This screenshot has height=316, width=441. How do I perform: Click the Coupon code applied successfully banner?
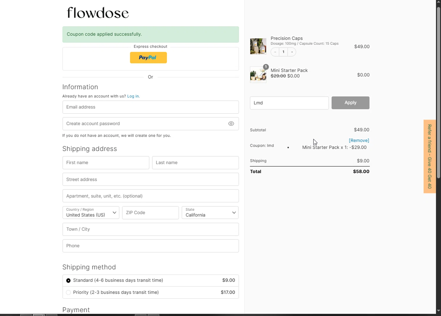[151, 34]
